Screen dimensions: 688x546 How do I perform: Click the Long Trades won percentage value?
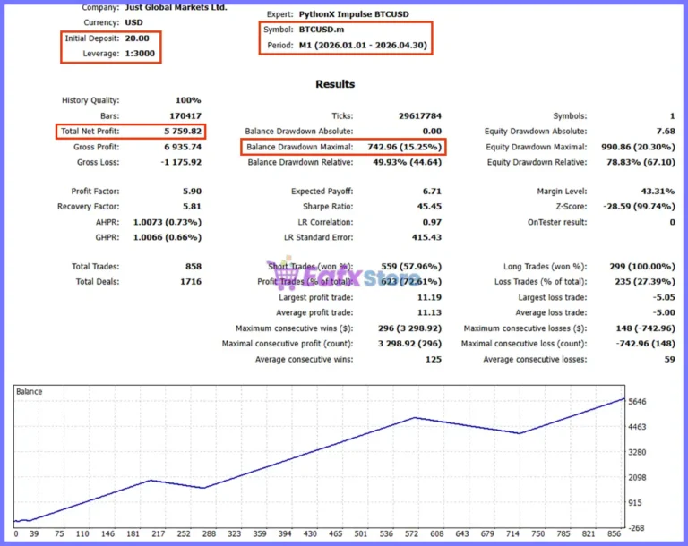(642, 266)
